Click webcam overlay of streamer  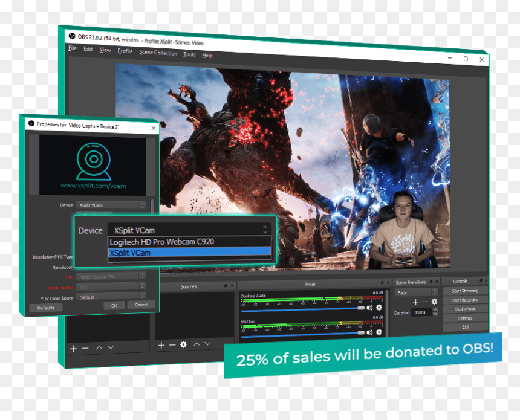[402, 230]
